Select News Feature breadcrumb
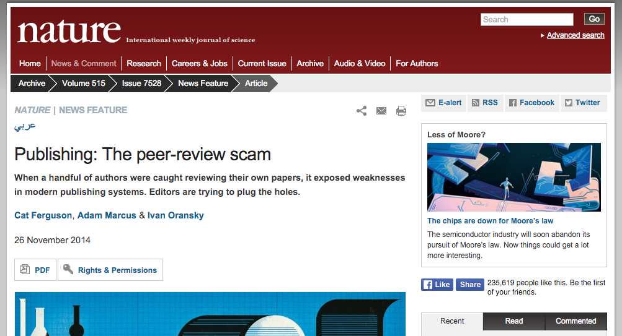 [203, 83]
